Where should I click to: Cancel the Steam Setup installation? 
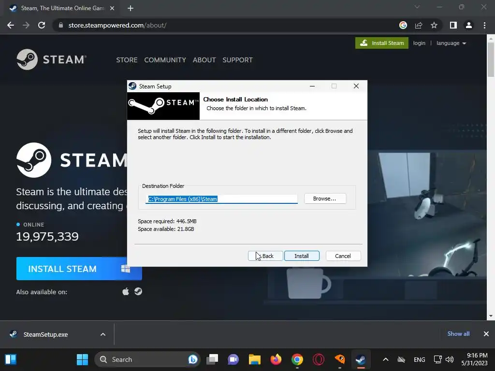tap(343, 256)
